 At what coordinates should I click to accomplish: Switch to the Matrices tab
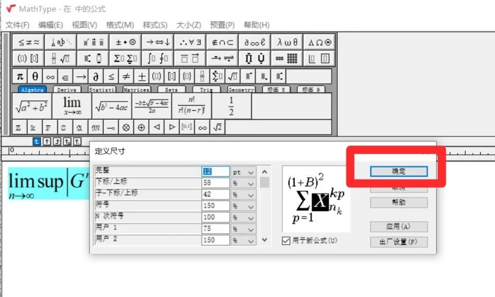tap(137, 90)
